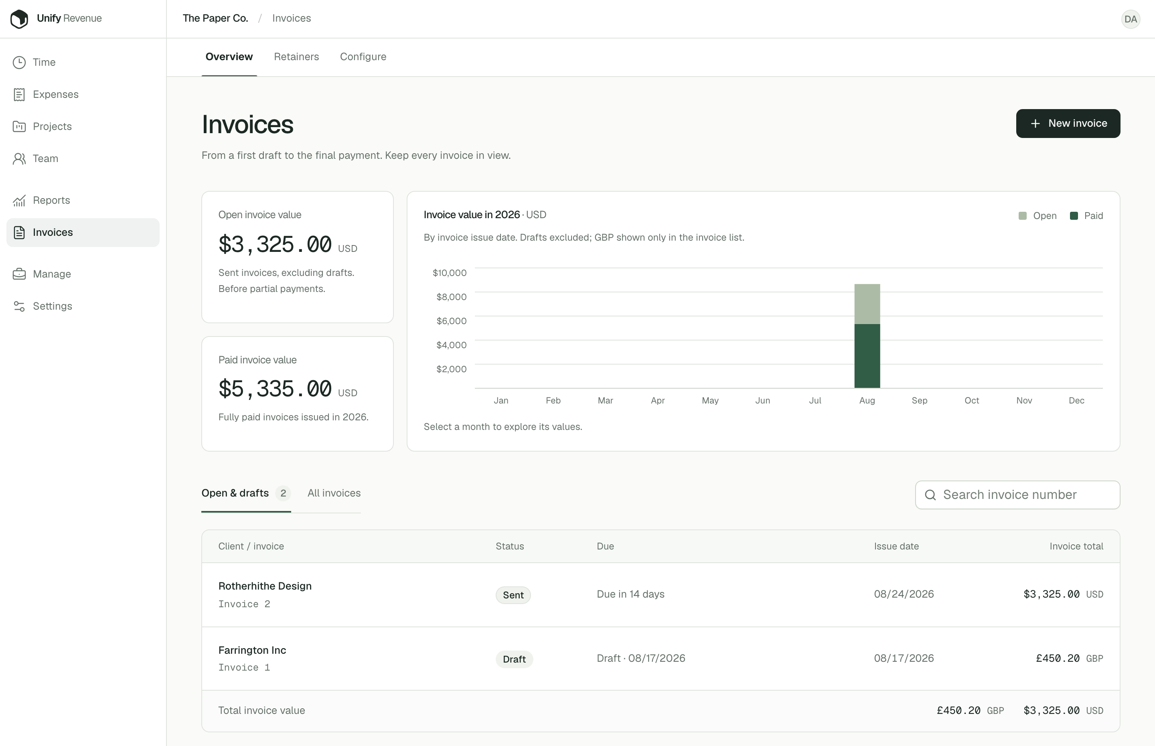Open the Configure tab
The height and width of the screenshot is (746, 1155).
point(363,57)
